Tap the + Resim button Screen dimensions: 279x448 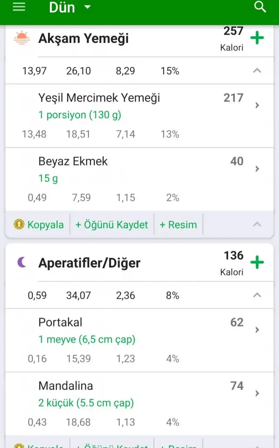pyautogui.click(x=178, y=225)
